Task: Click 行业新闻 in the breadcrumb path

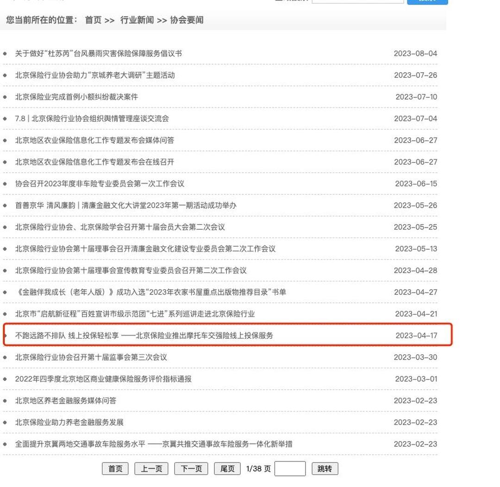Action: [137, 20]
